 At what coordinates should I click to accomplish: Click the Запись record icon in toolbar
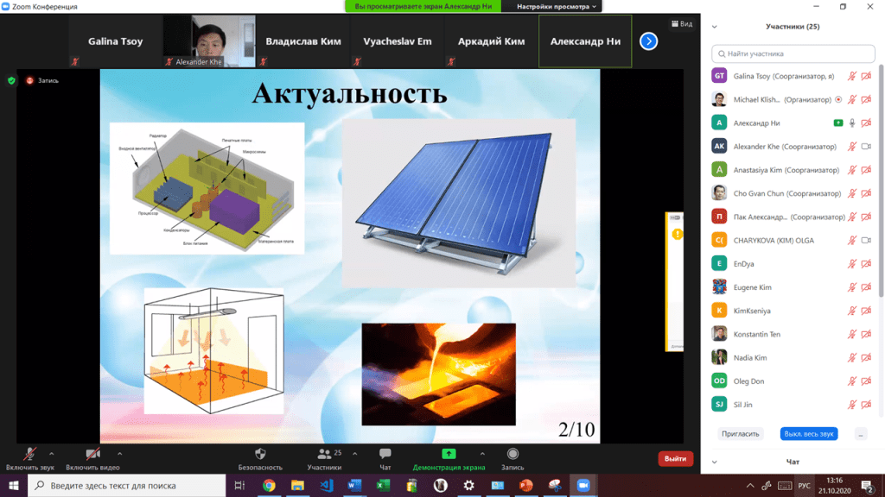(x=513, y=454)
